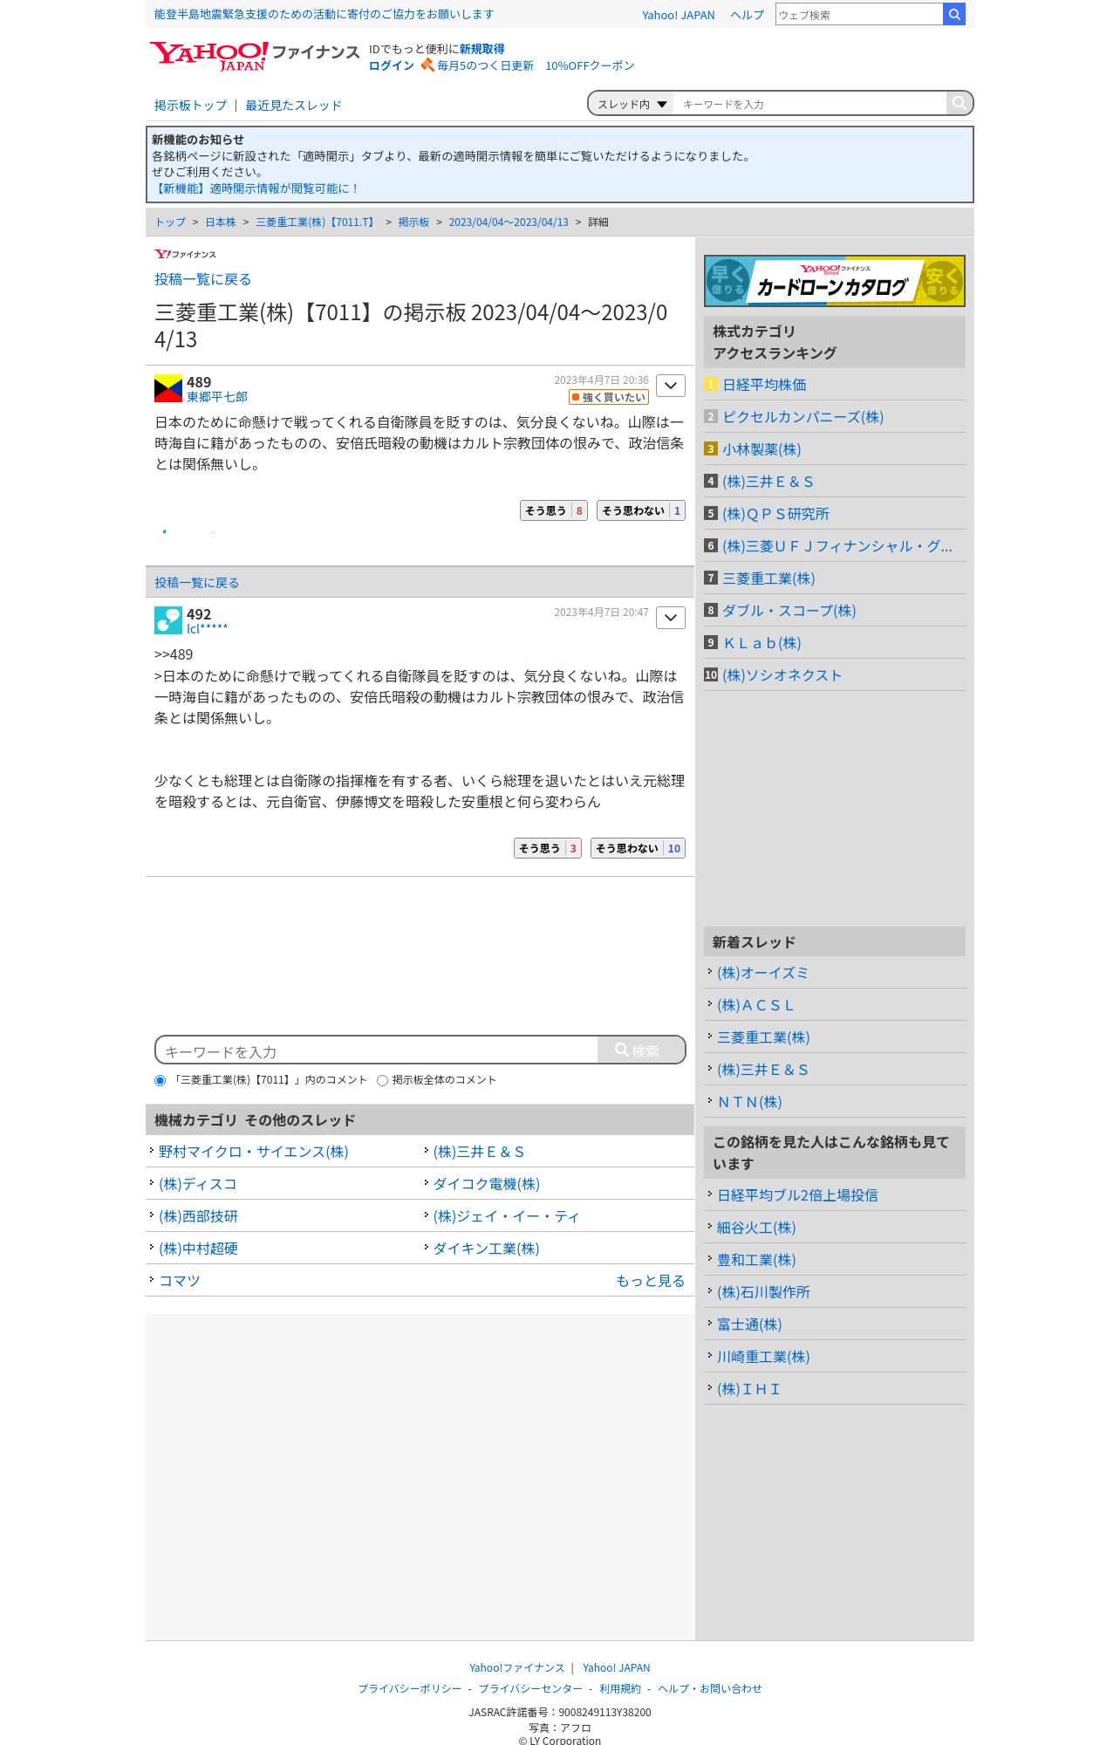Open (株)ディスコ thread link
The image size is (1120, 1745).
coord(197,1184)
